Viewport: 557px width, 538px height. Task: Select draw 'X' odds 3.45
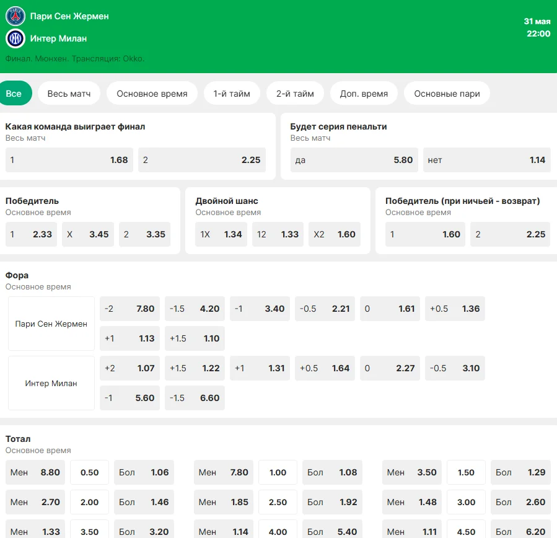click(87, 234)
